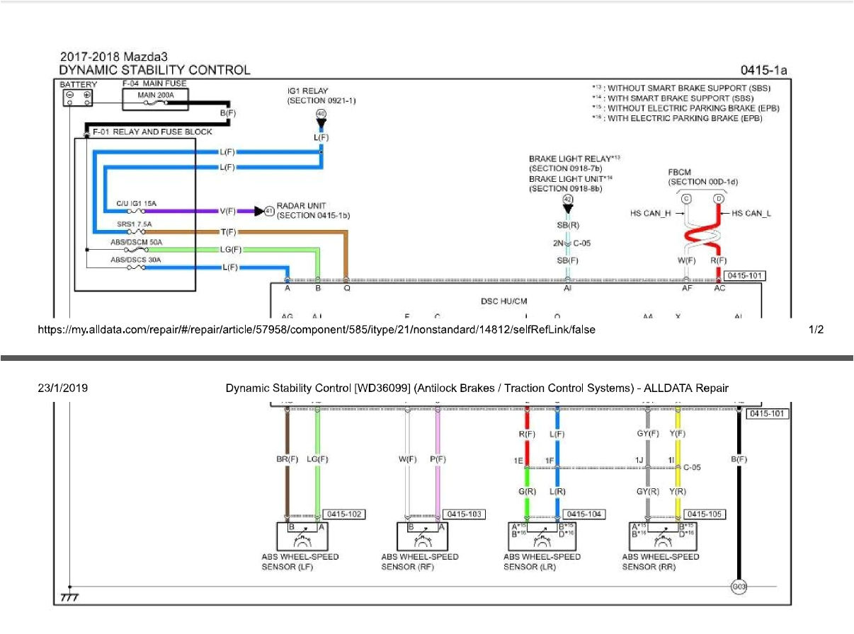The height and width of the screenshot is (634, 854).
Task: Click the G03 ground point circle
Action: click(739, 587)
